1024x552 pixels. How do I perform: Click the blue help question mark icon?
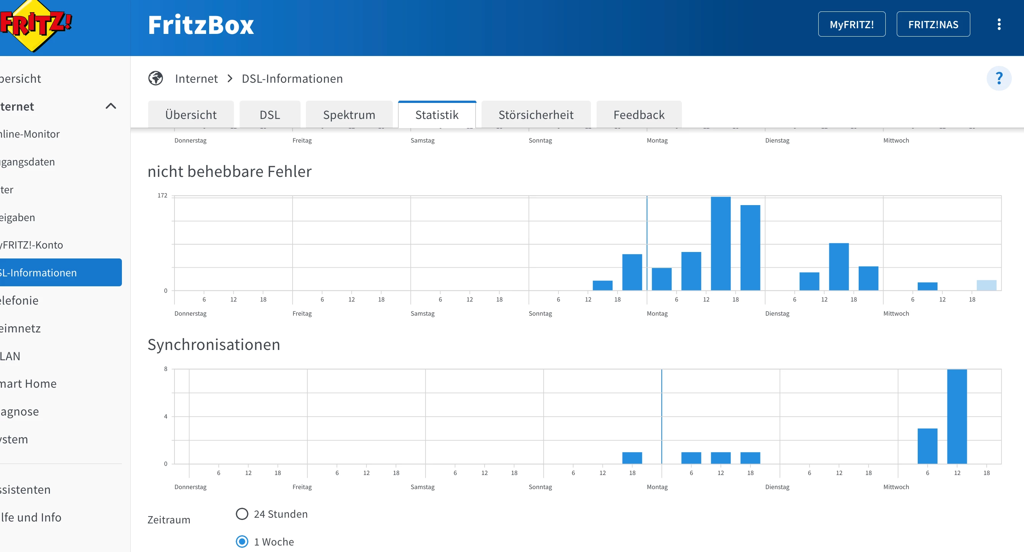tap(998, 79)
